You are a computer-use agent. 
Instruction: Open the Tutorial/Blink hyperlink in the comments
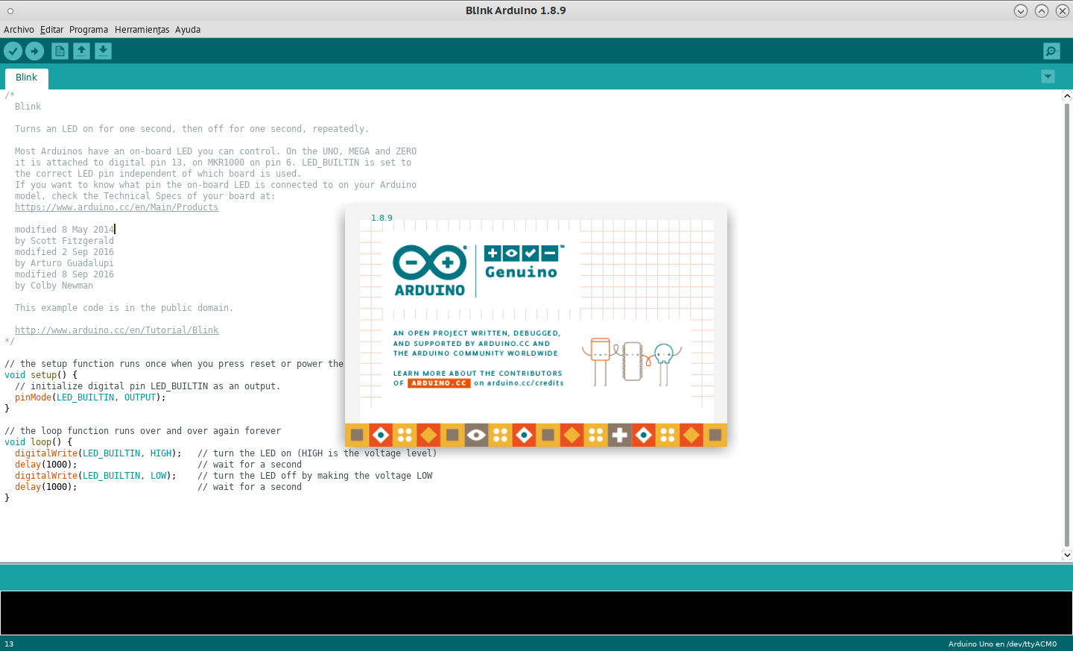[x=117, y=330]
